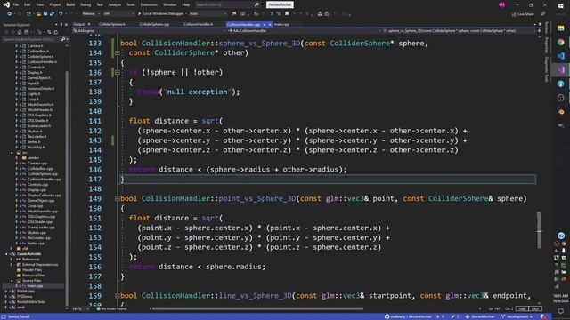Open Windows Start button in taskbar

click(560, 6)
